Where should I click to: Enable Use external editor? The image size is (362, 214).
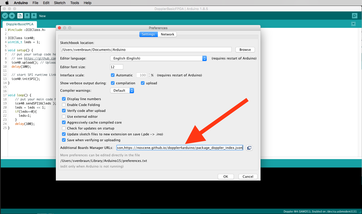(x=64, y=116)
